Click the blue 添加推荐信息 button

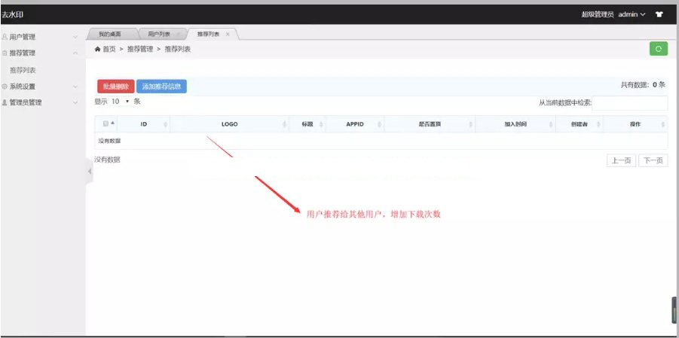click(161, 87)
